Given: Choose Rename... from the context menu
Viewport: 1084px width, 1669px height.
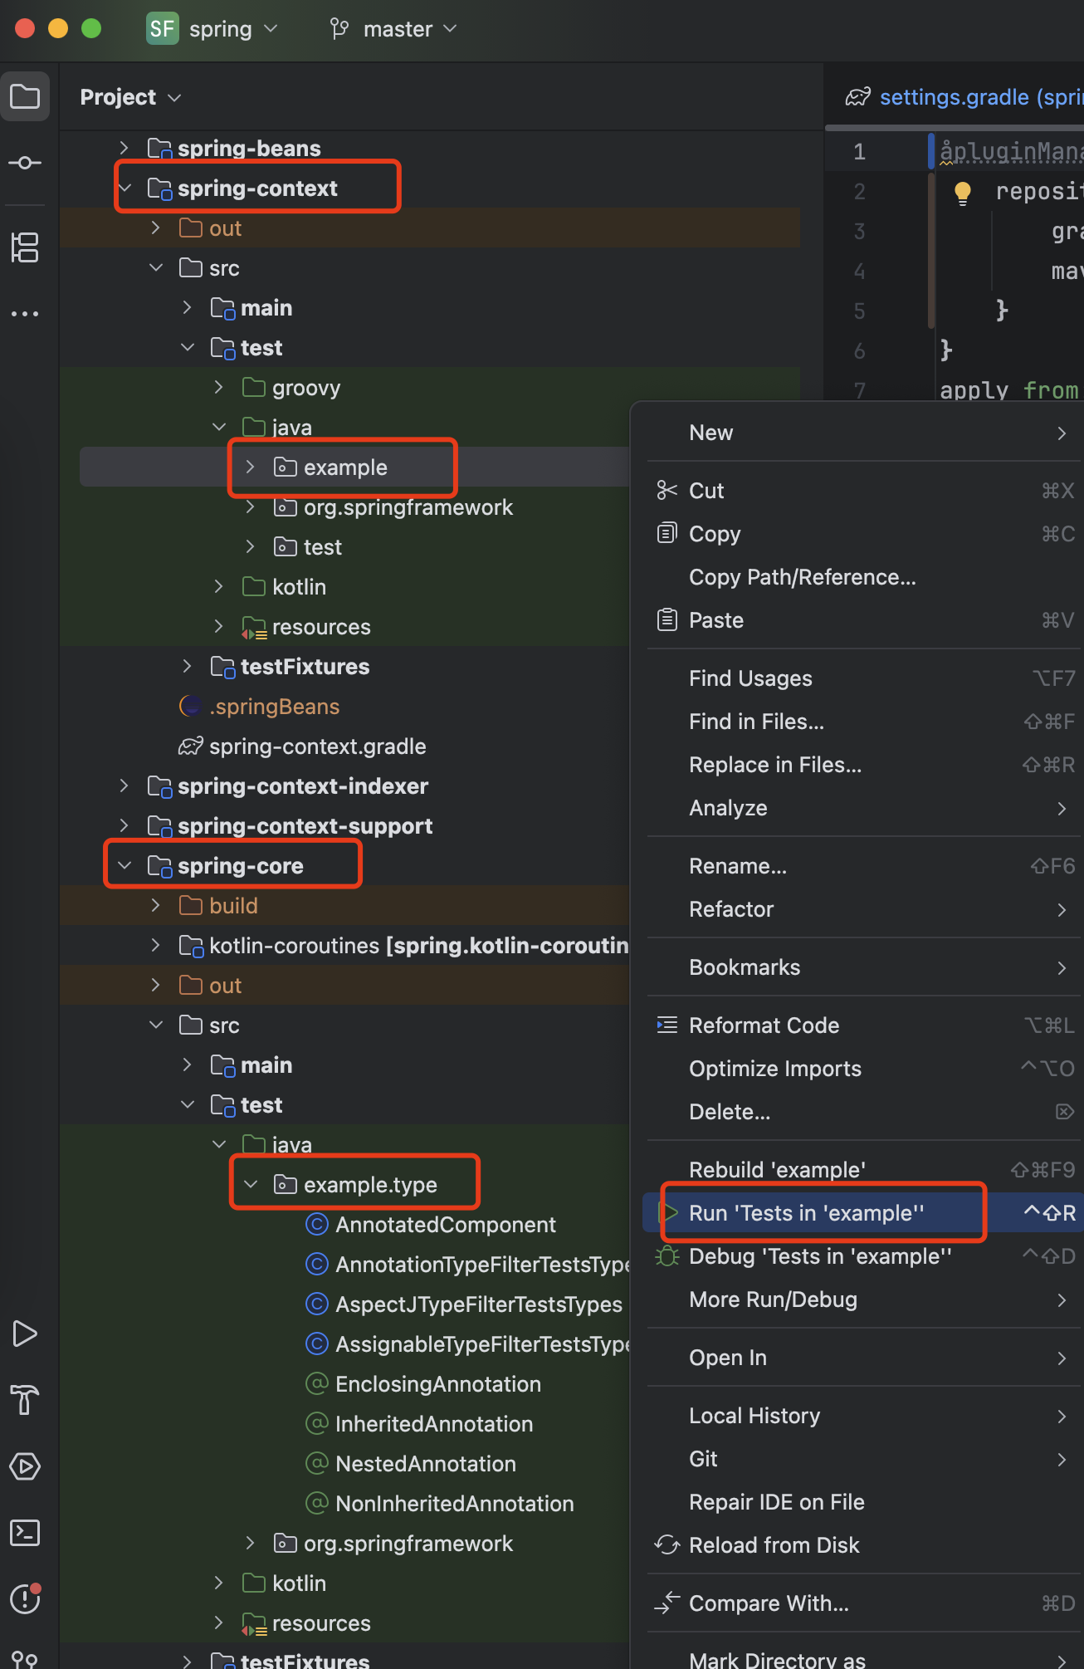Looking at the screenshot, I should point(863,866).
